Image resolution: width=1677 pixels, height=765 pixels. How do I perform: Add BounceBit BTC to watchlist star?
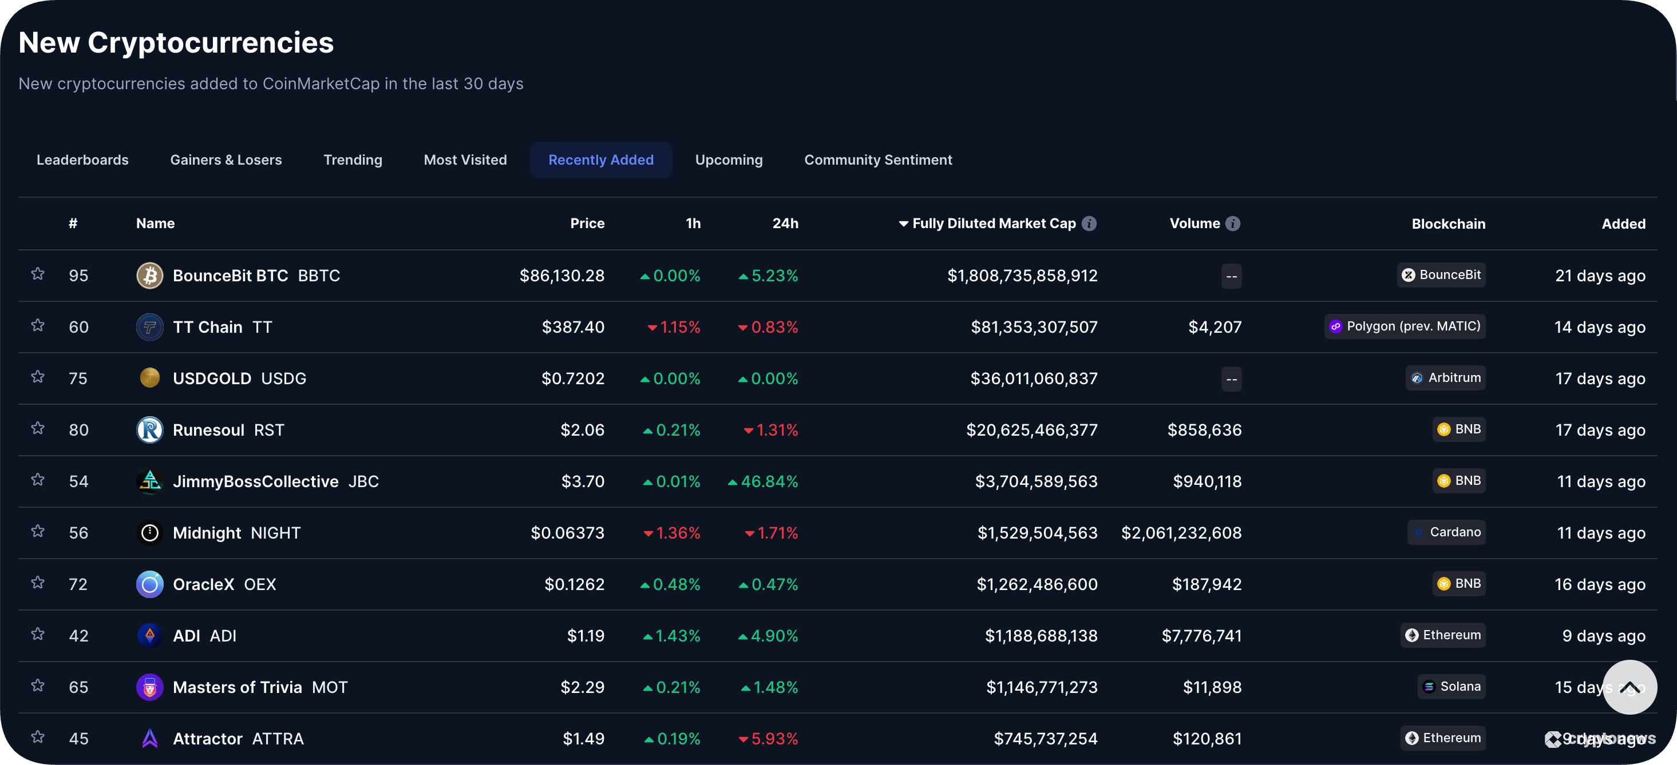click(x=37, y=274)
